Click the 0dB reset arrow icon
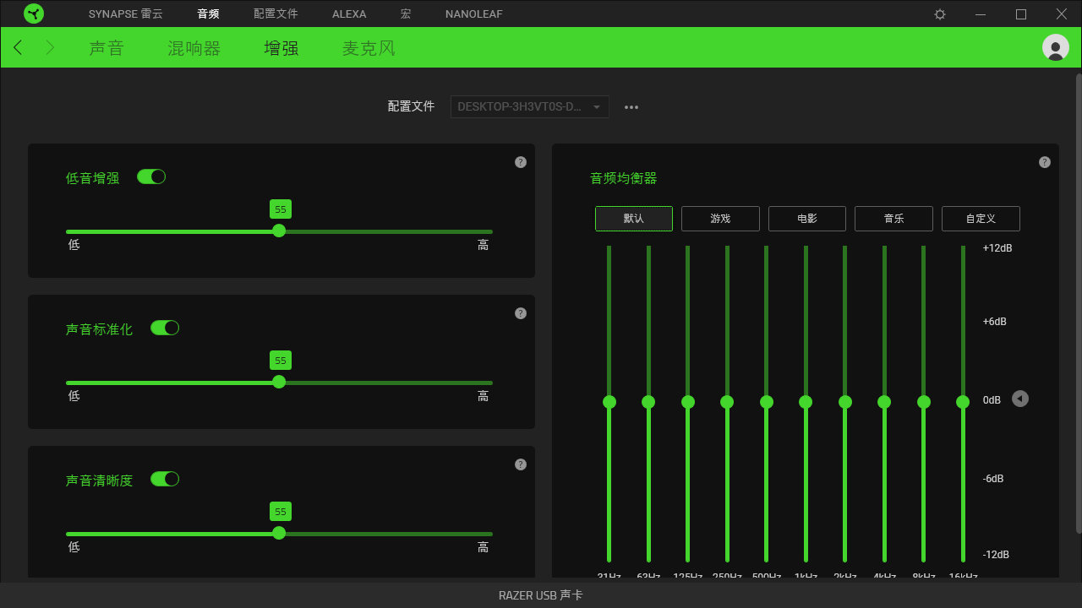This screenshot has width=1082, height=608. coord(1020,399)
